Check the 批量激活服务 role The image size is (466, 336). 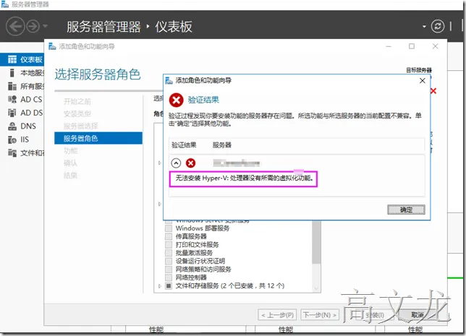pyautogui.click(x=169, y=253)
